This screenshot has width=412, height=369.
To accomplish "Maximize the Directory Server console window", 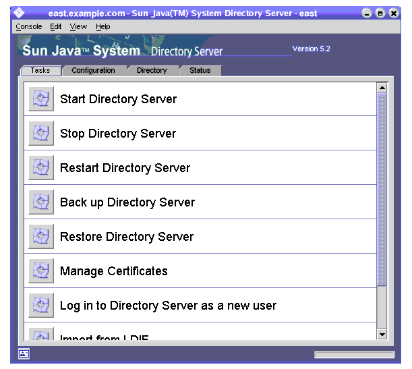I will pyautogui.click(x=380, y=13).
